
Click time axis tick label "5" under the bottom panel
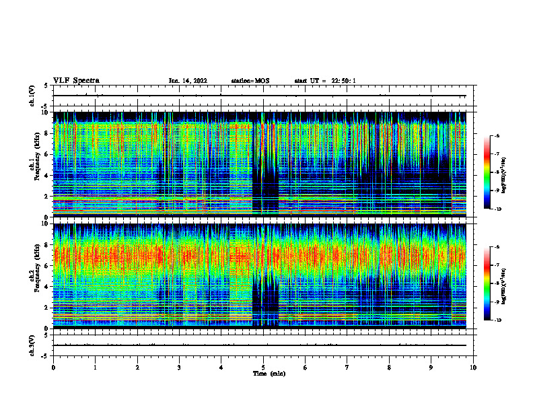[x=263, y=368]
